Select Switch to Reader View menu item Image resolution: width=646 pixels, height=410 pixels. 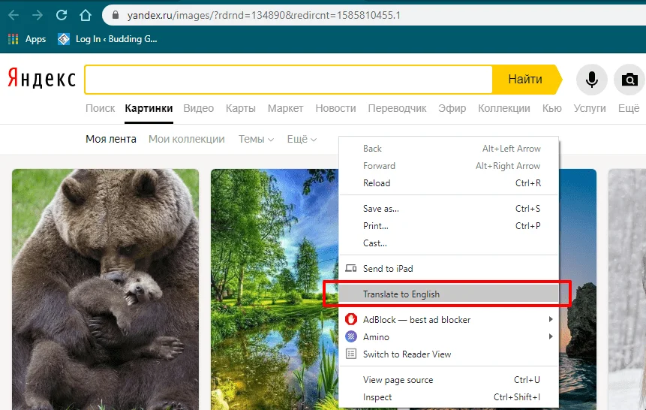pos(407,354)
